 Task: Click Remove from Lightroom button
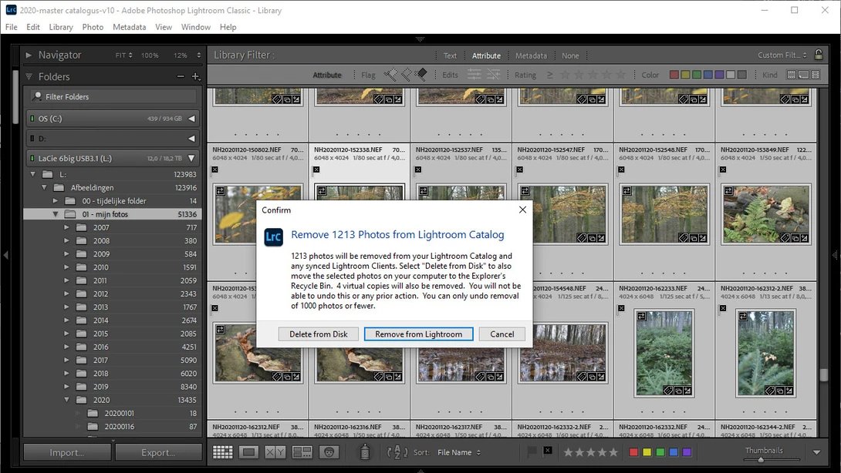(418, 334)
